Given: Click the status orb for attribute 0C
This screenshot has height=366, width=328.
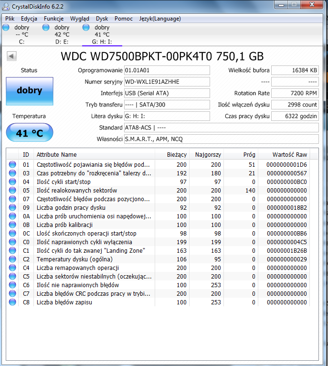Looking at the screenshot, I should pyautogui.click(x=12, y=233).
